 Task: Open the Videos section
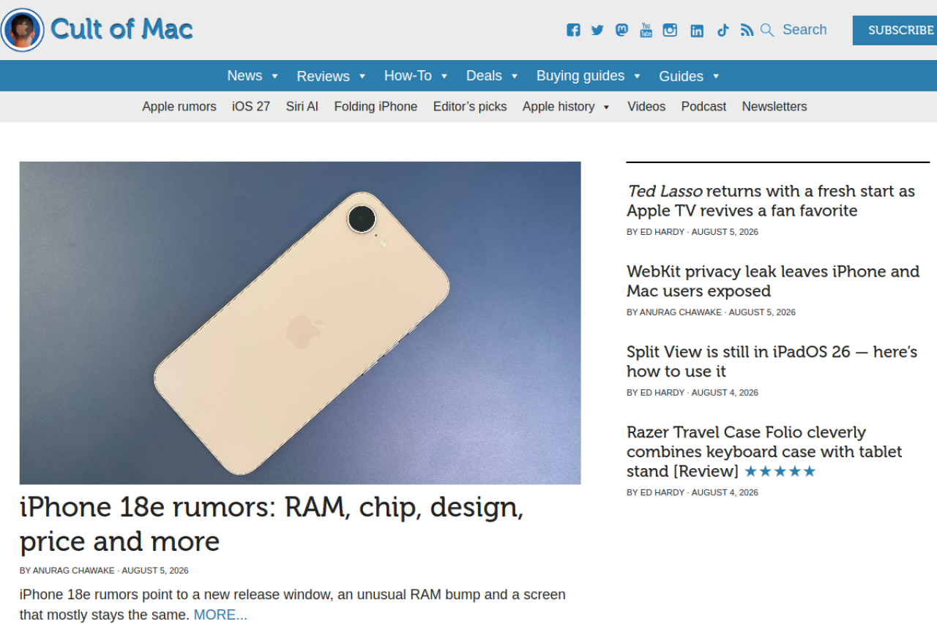[646, 107]
